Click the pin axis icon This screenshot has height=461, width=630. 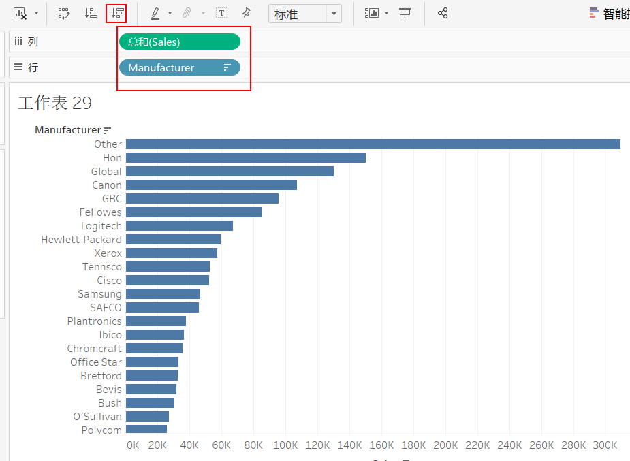[247, 13]
